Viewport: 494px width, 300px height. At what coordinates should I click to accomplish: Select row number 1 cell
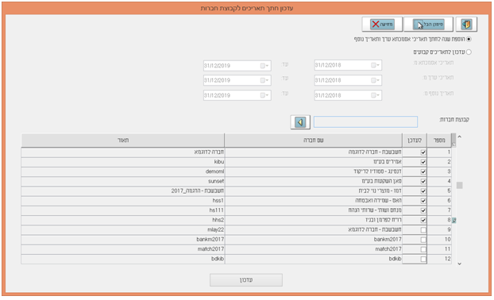pyautogui.click(x=439, y=152)
